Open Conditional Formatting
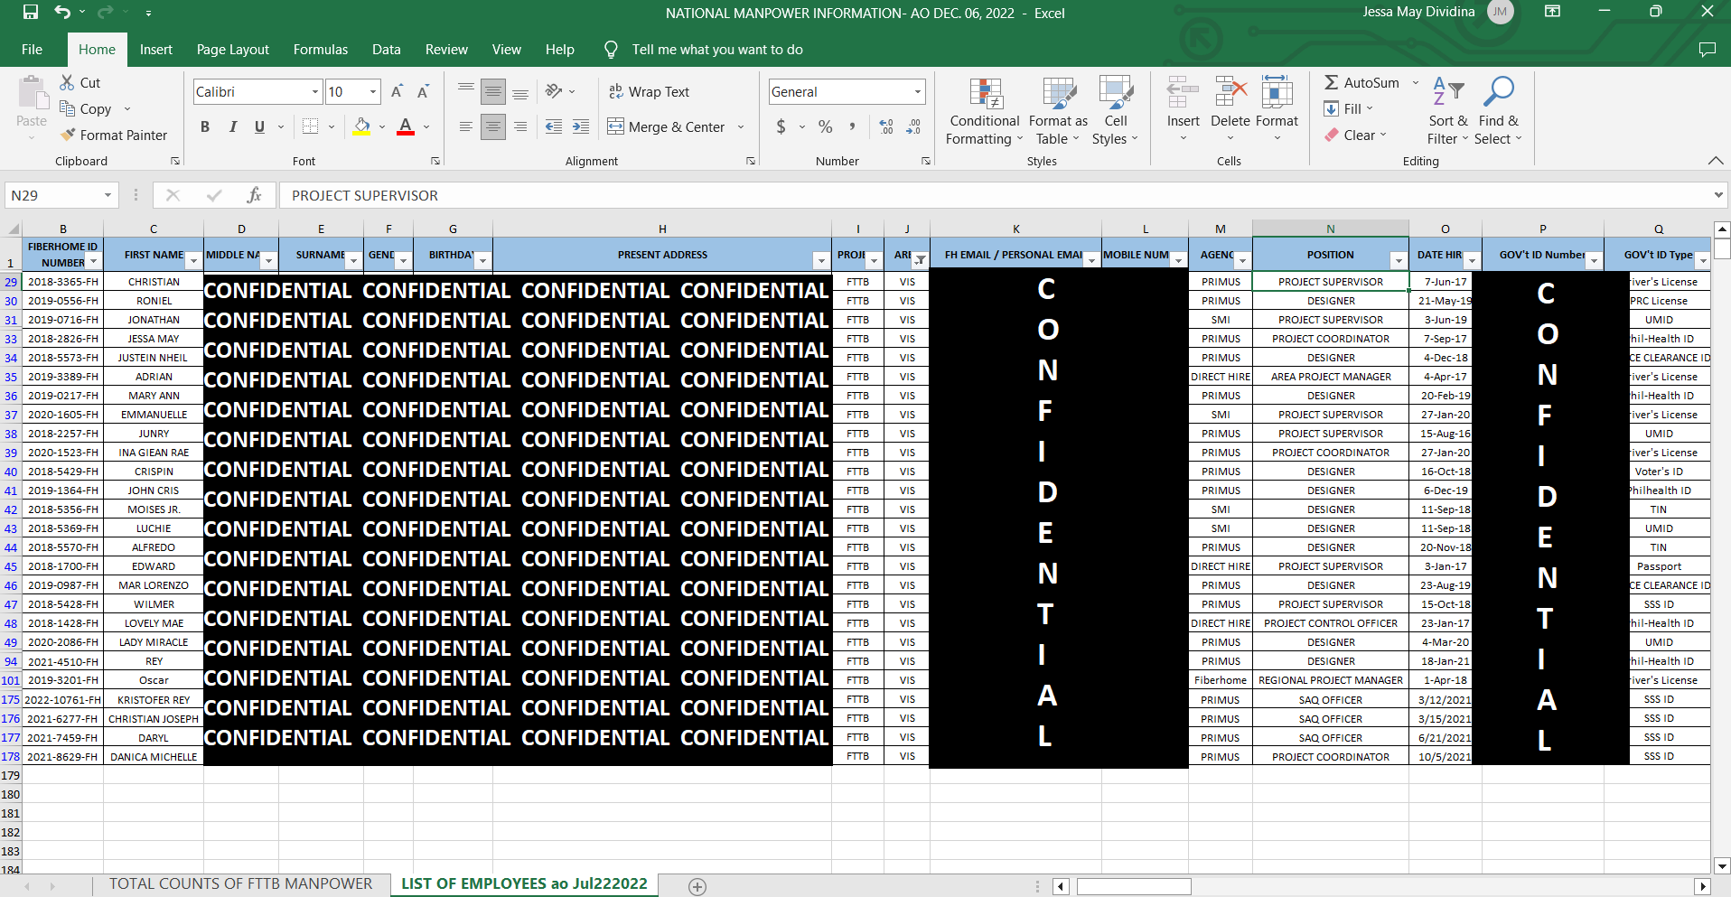 985,111
